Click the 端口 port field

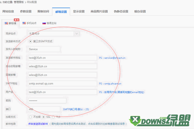click(44, 109)
